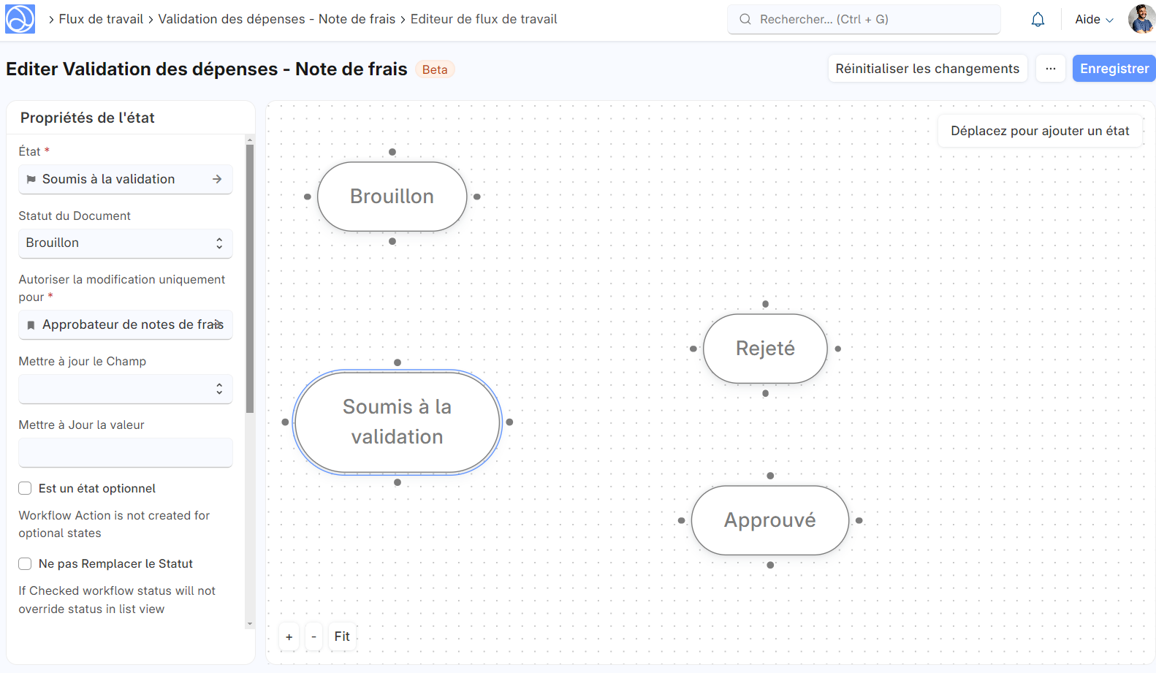Enable the 'Est un état optionnel' checkbox
This screenshot has width=1156, height=673.
26,488
